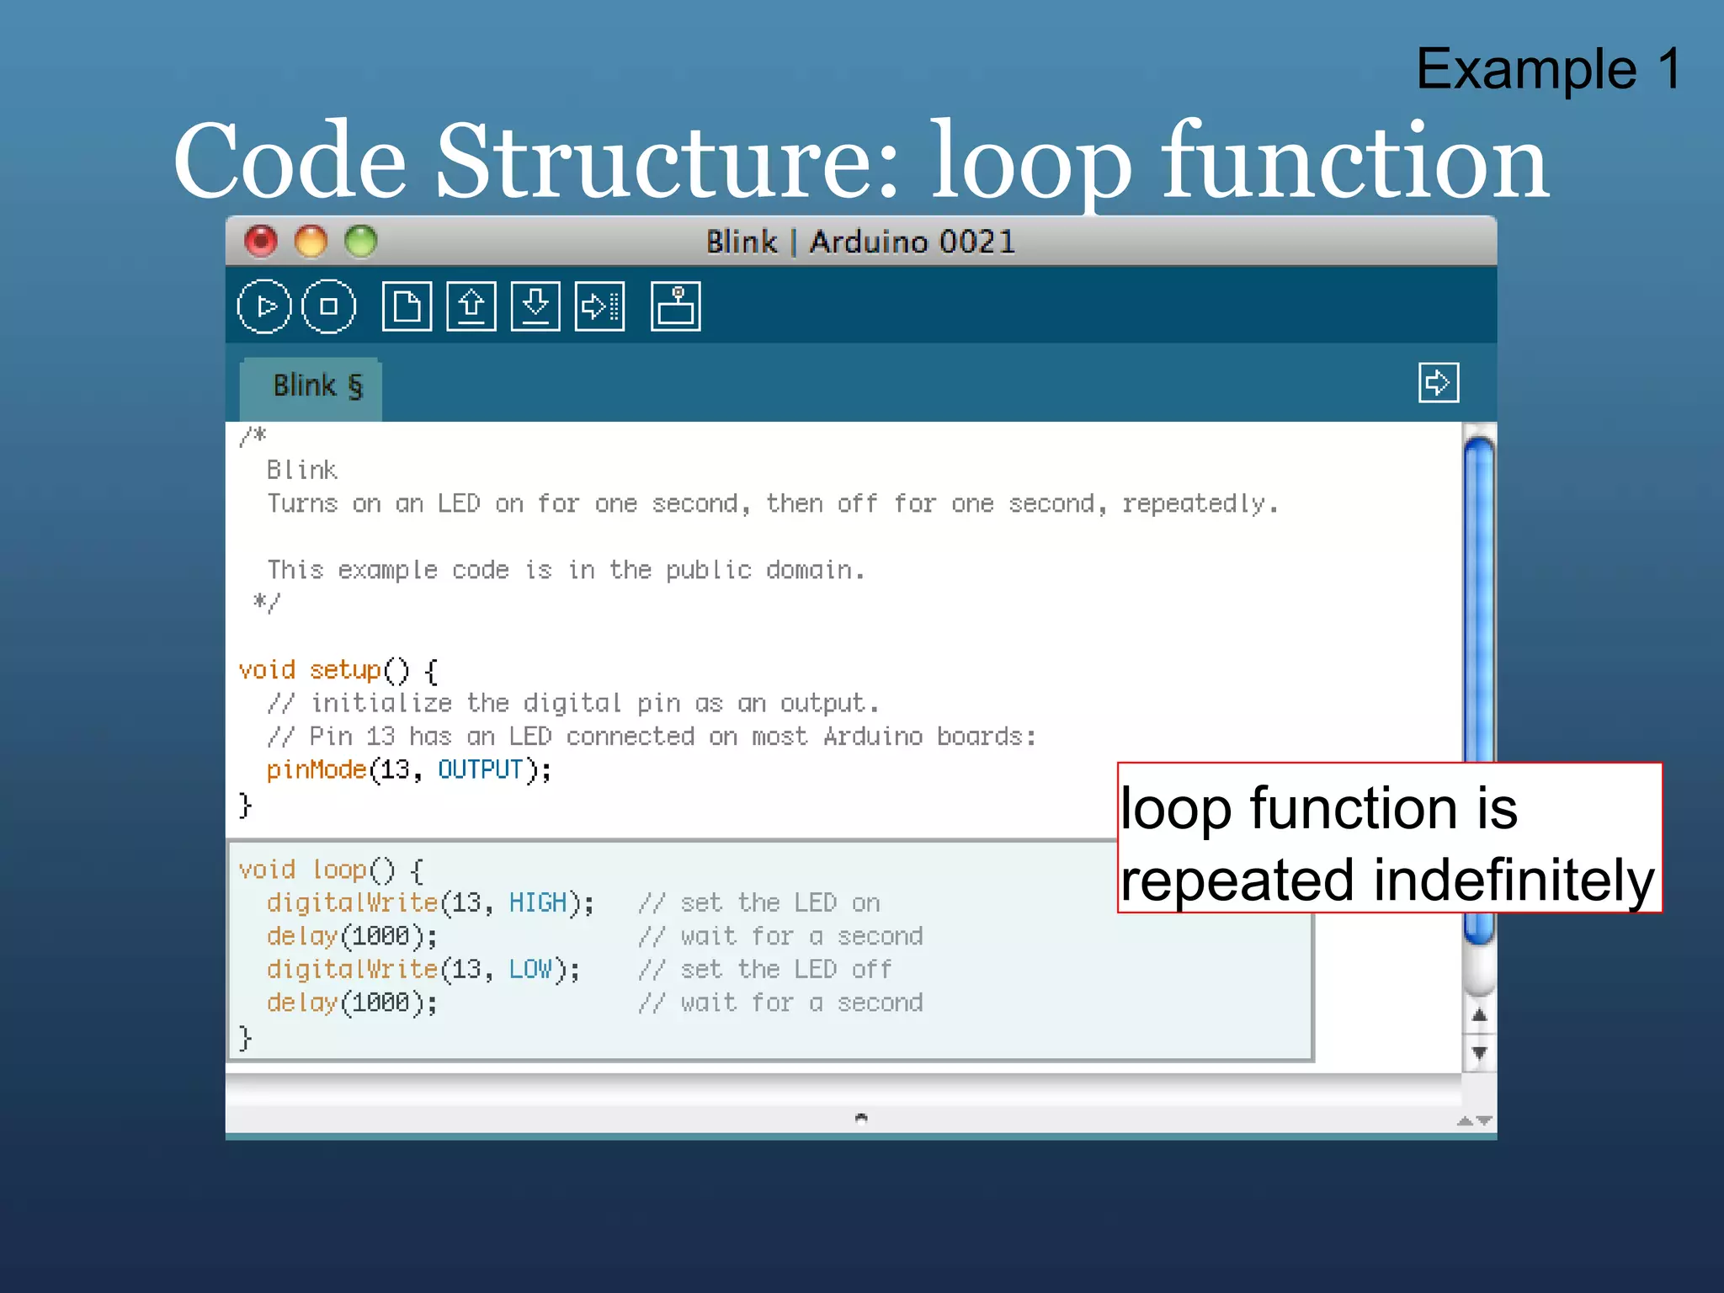Click the 'Turns on an LED' comment line
Image resolution: width=1724 pixels, height=1293 pixels.
773,504
